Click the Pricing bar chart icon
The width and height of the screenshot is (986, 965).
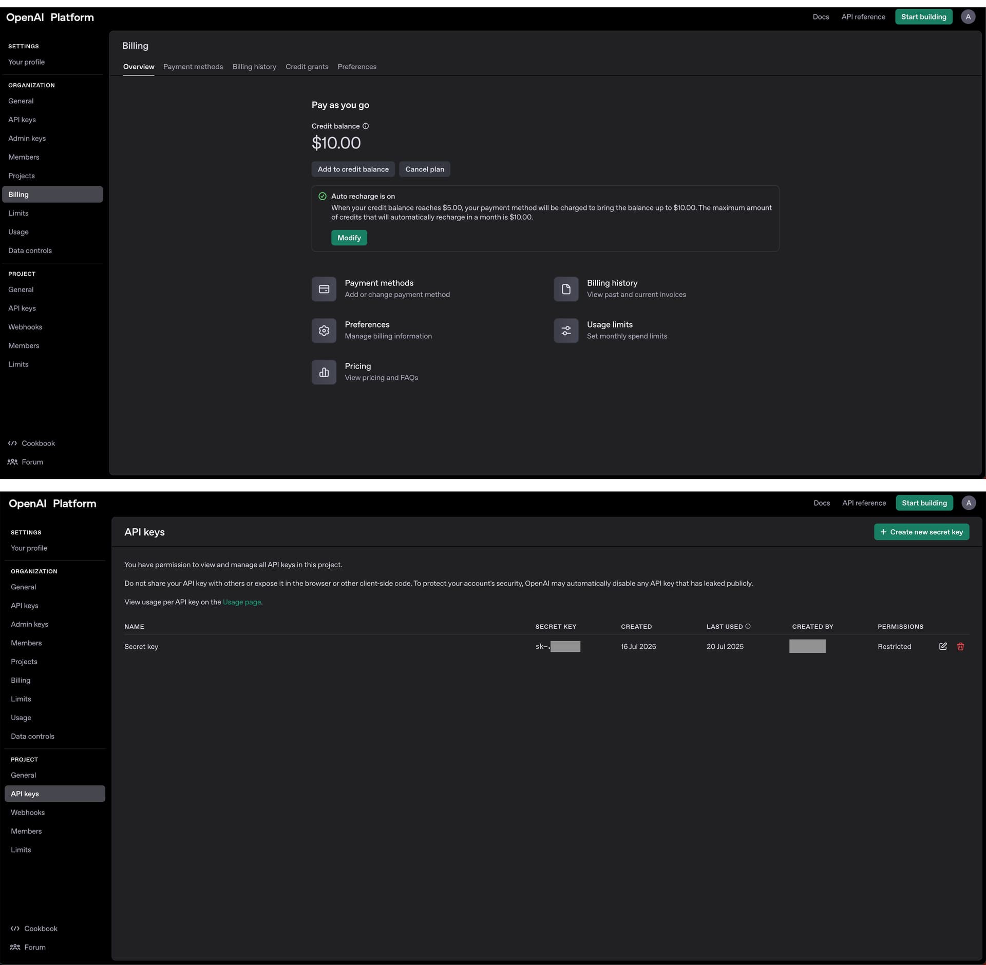point(324,372)
